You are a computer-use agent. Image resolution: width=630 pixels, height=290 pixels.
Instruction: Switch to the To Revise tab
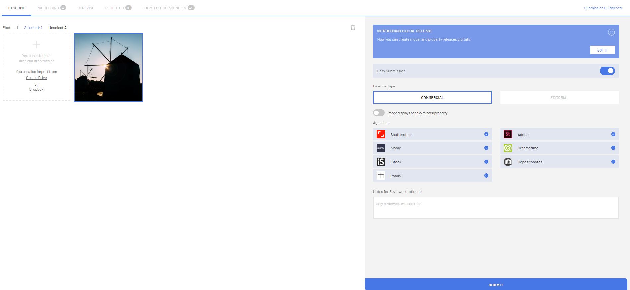pyautogui.click(x=86, y=8)
